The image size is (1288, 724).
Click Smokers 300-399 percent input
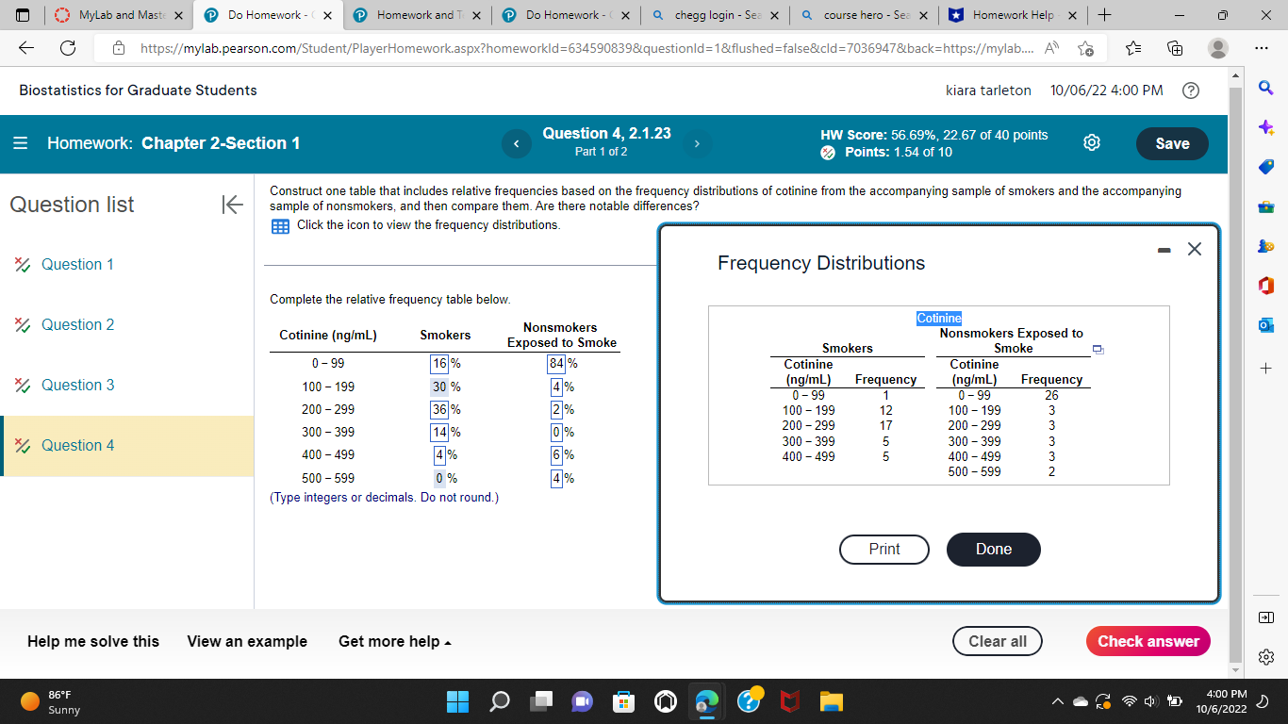439,432
